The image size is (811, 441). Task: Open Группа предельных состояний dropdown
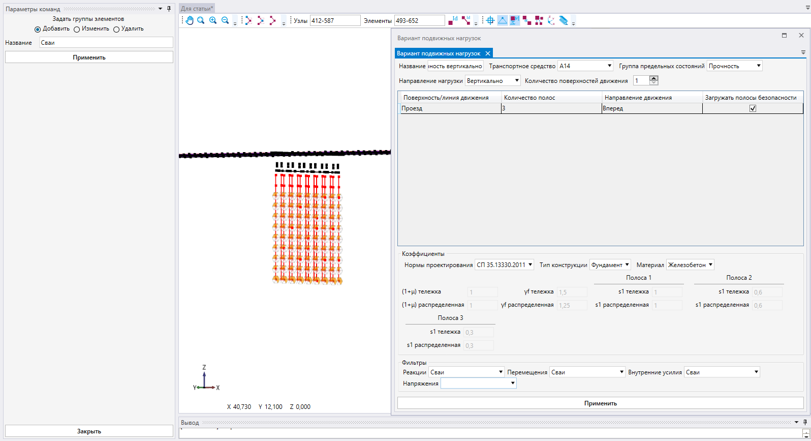[735, 66]
